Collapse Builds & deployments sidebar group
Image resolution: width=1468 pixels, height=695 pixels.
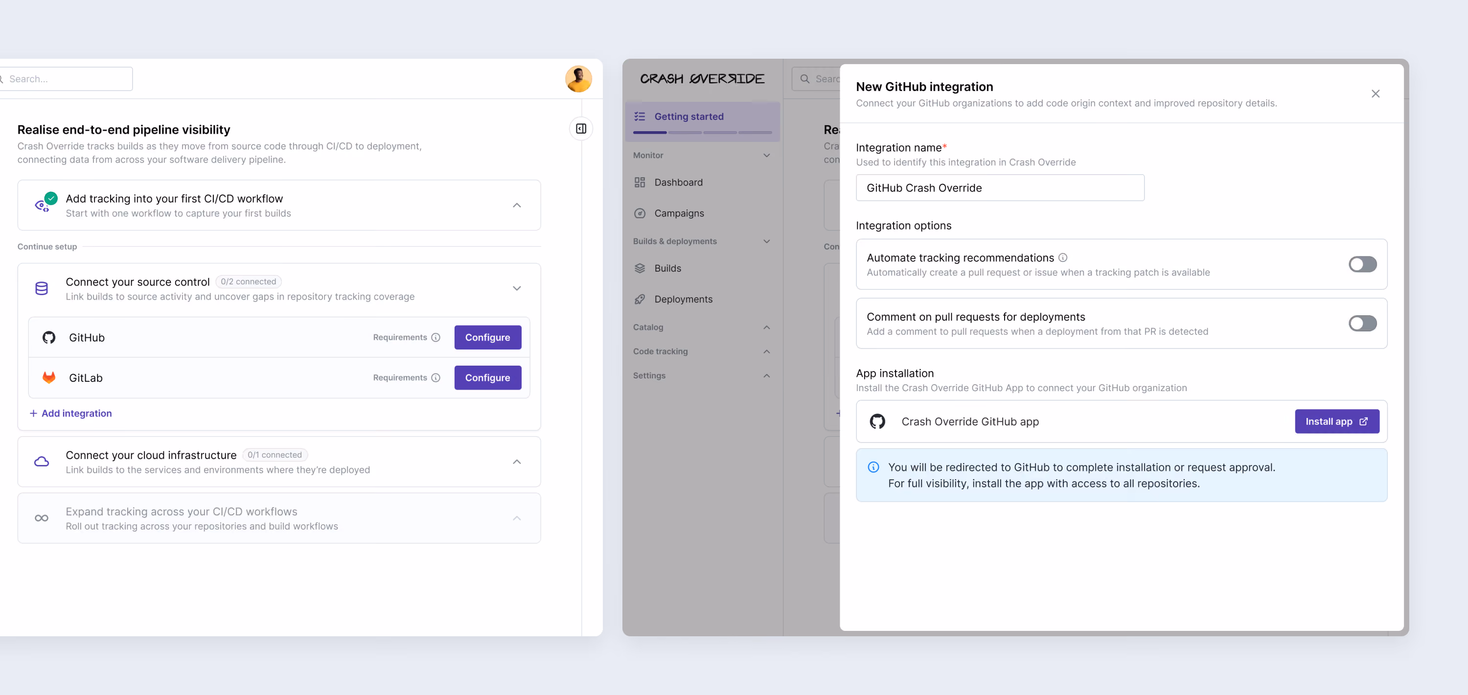click(x=766, y=241)
